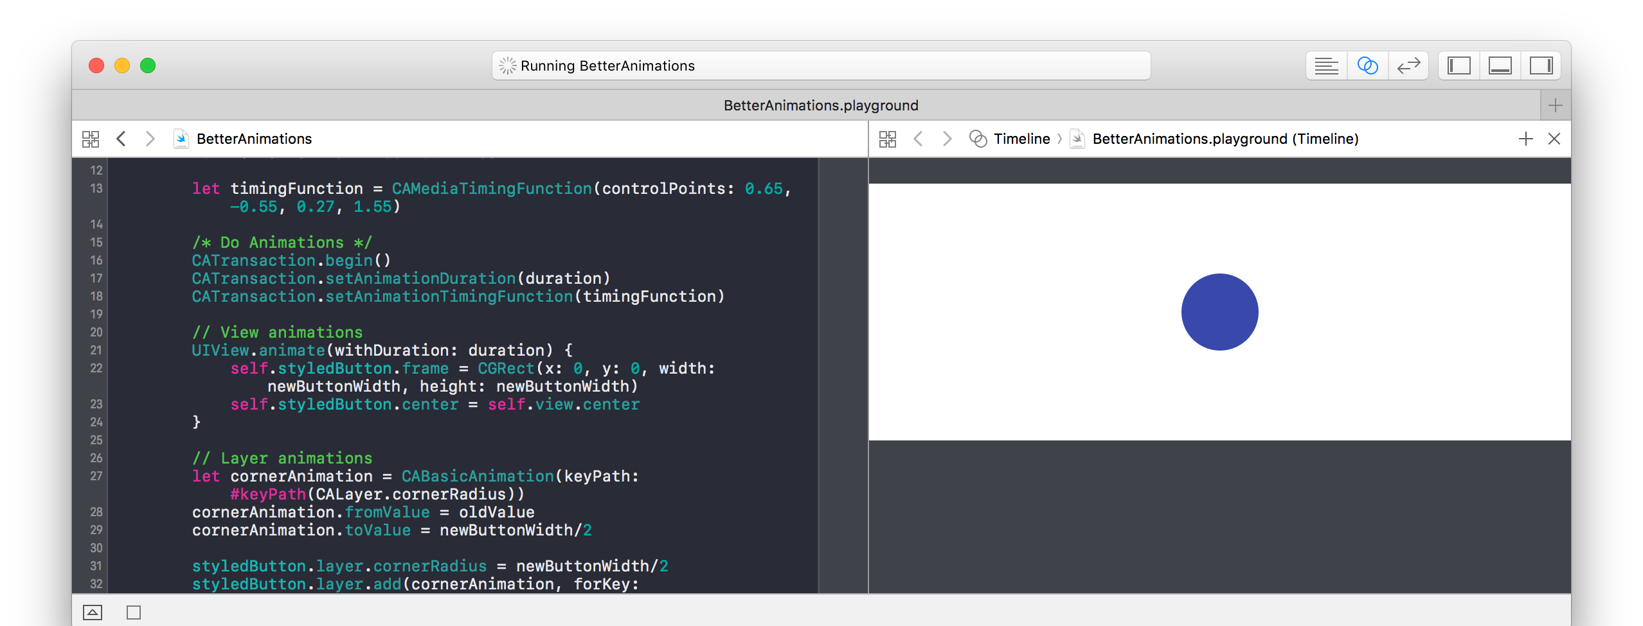Open BetterAnimations jump bar item
The height and width of the screenshot is (626, 1643).
click(x=254, y=139)
